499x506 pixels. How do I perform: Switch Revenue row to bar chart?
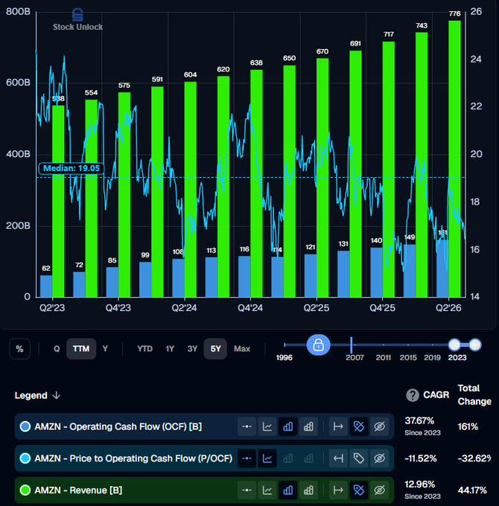click(287, 490)
